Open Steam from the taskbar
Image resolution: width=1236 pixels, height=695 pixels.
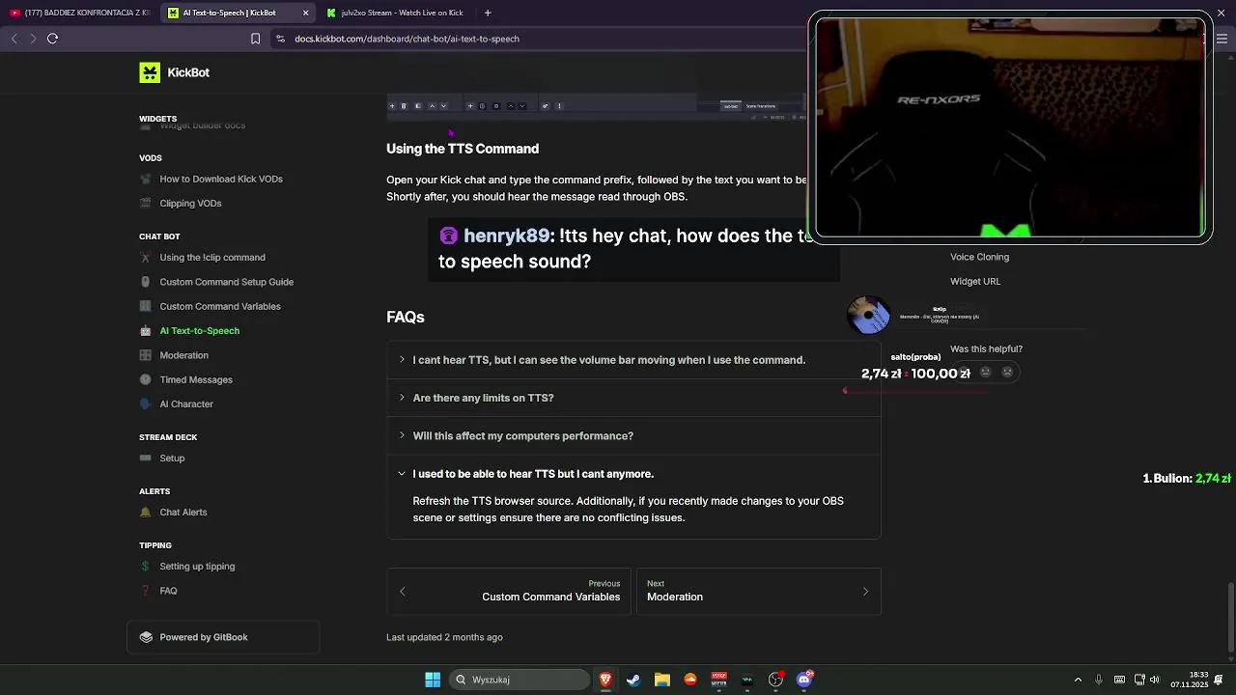pyautogui.click(x=633, y=680)
